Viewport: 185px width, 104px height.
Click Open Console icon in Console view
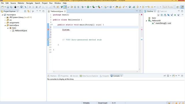pyautogui.click(x=173, y=76)
